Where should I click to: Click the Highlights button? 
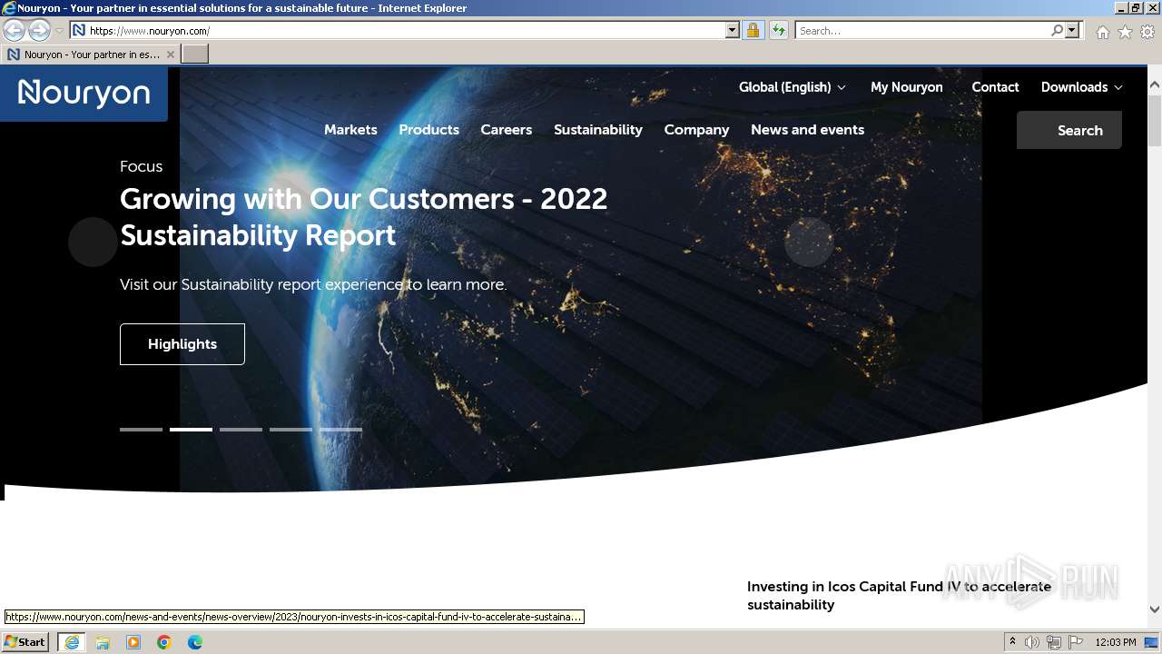pyautogui.click(x=182, y=344)
